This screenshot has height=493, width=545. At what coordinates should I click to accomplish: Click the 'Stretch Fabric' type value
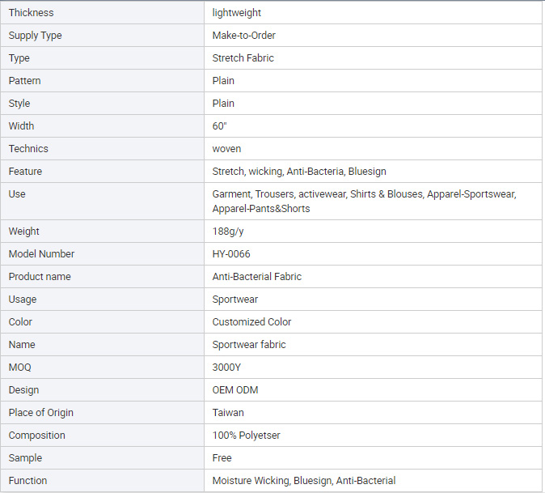point(243,57)
